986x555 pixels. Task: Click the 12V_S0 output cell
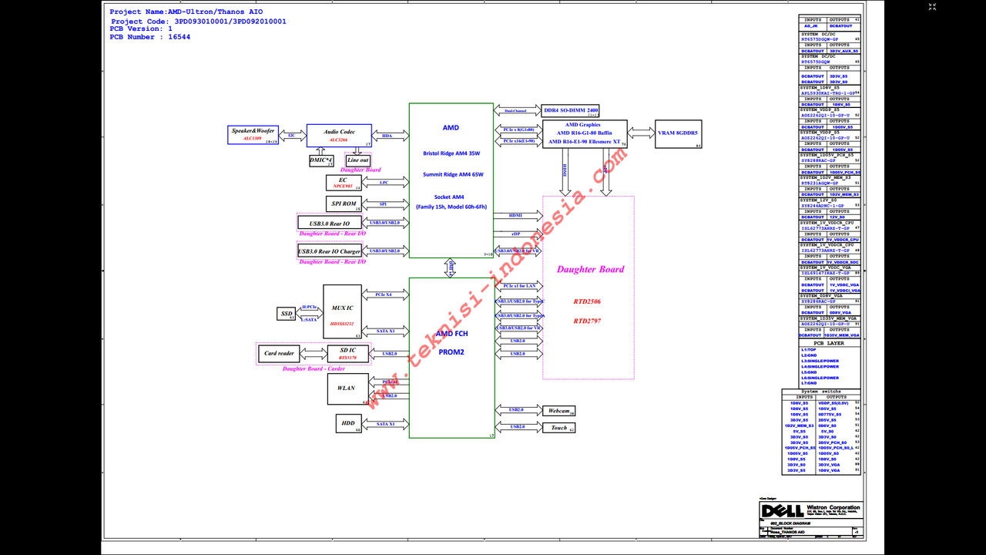point(837,217)
